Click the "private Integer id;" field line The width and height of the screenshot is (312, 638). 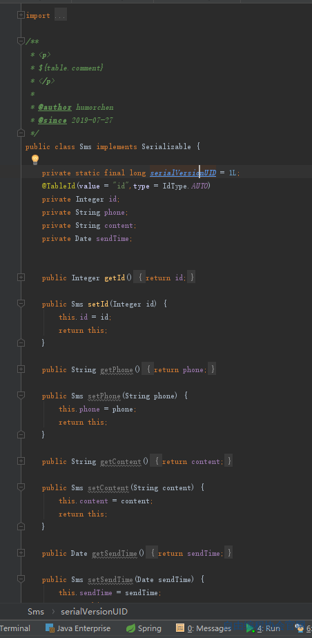[81, 200]
